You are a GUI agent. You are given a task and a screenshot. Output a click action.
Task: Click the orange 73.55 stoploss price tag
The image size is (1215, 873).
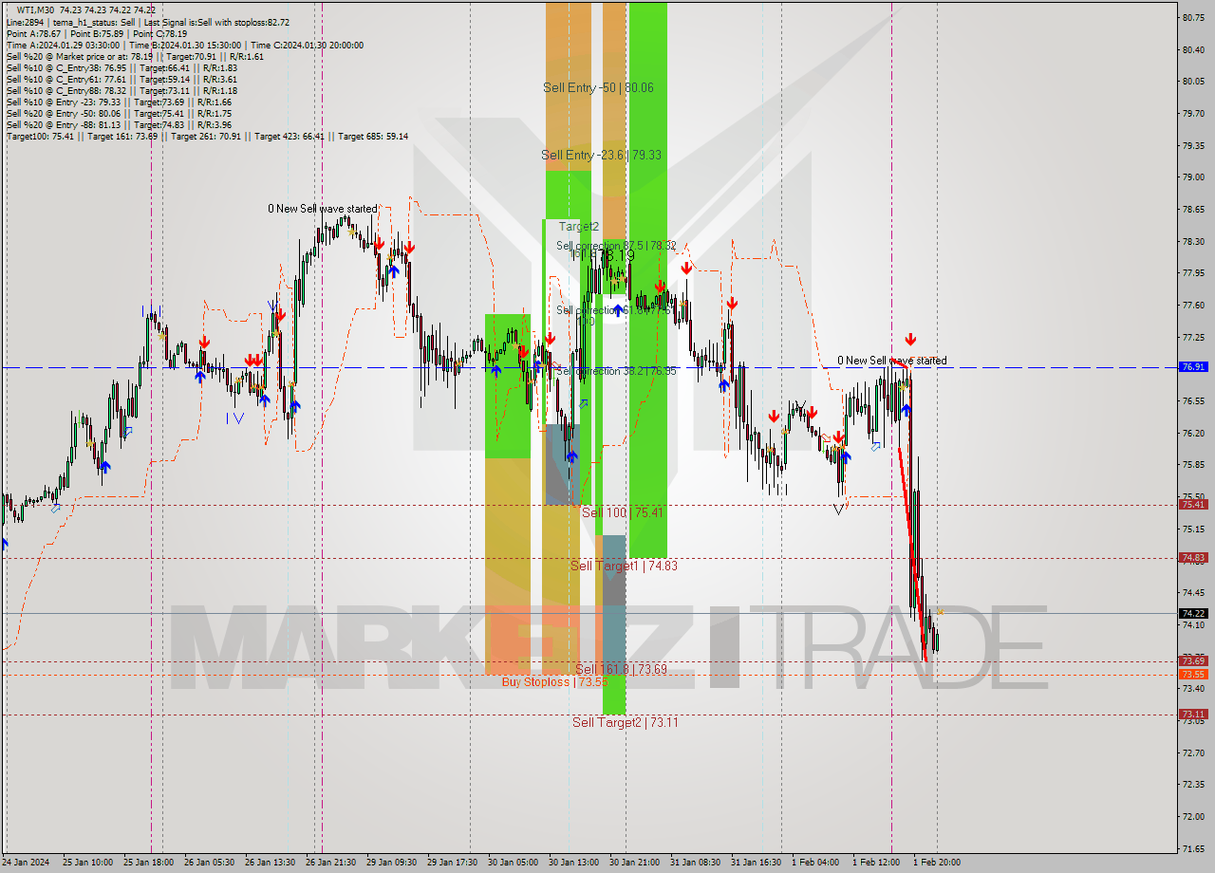(x=1193, y=674)
